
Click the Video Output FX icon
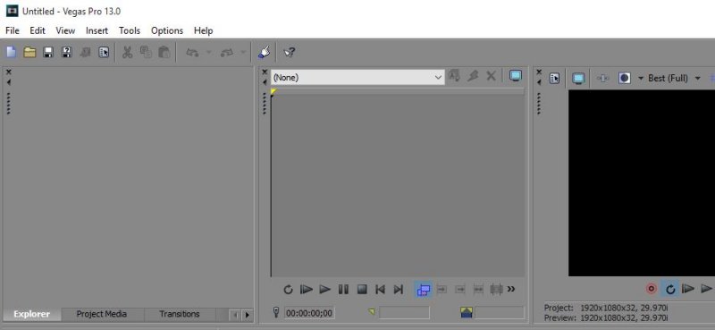(x=602, y=79)
